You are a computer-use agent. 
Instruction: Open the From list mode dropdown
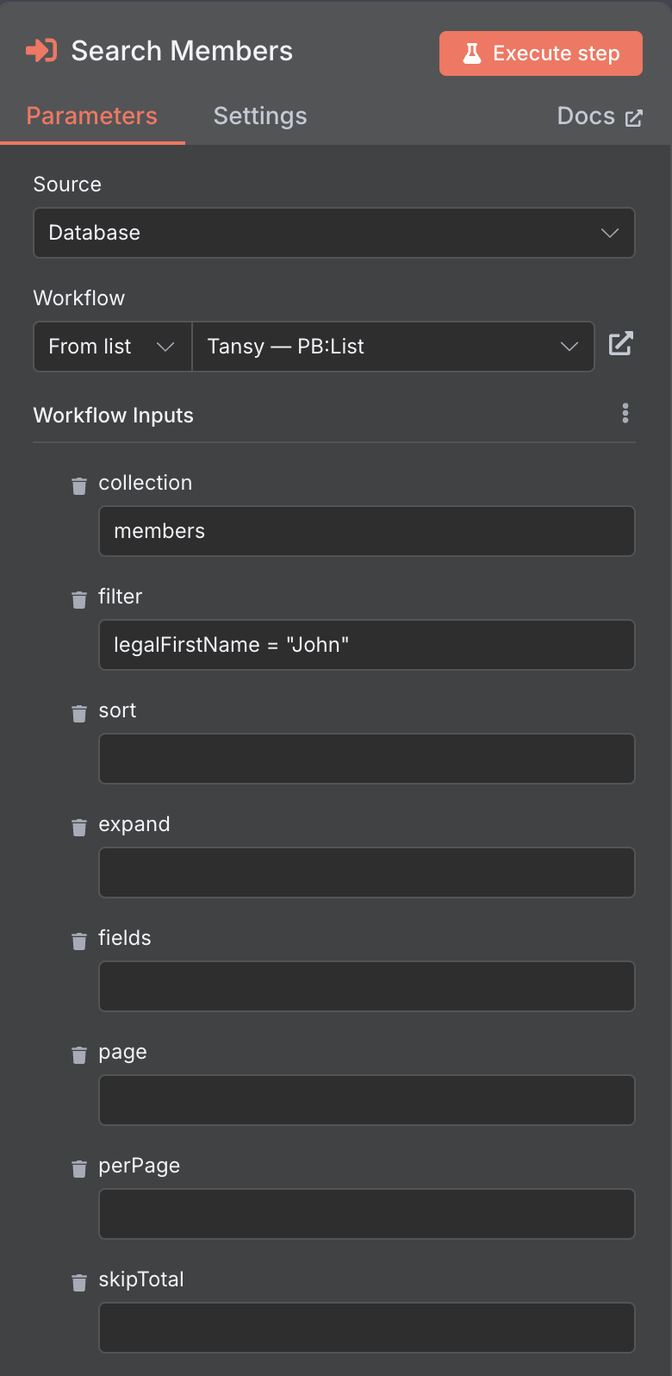(112, 347)
